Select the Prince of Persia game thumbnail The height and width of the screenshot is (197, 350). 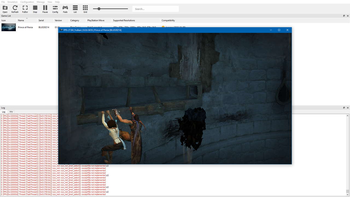point(8,27)
